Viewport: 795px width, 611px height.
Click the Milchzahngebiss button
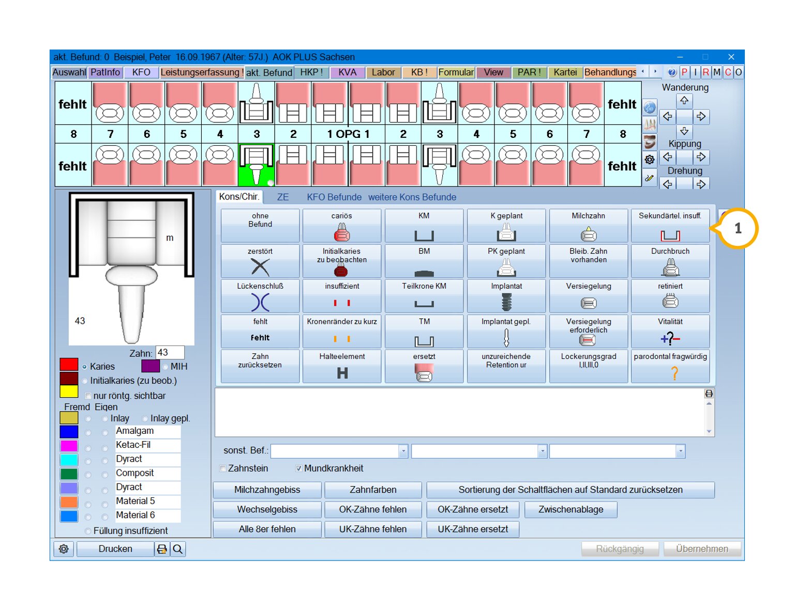(267, 490)
